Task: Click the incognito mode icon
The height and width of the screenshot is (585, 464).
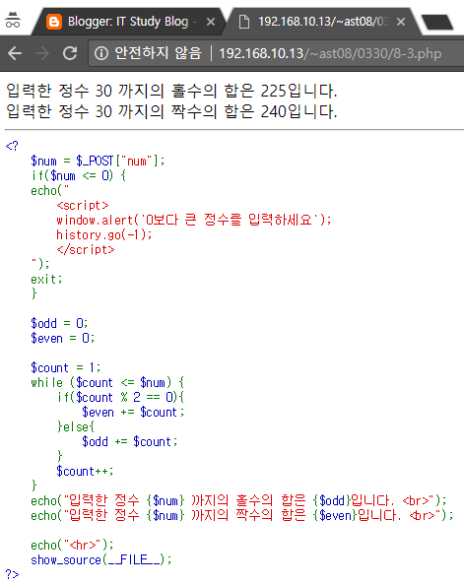Action: coord(13,20)
